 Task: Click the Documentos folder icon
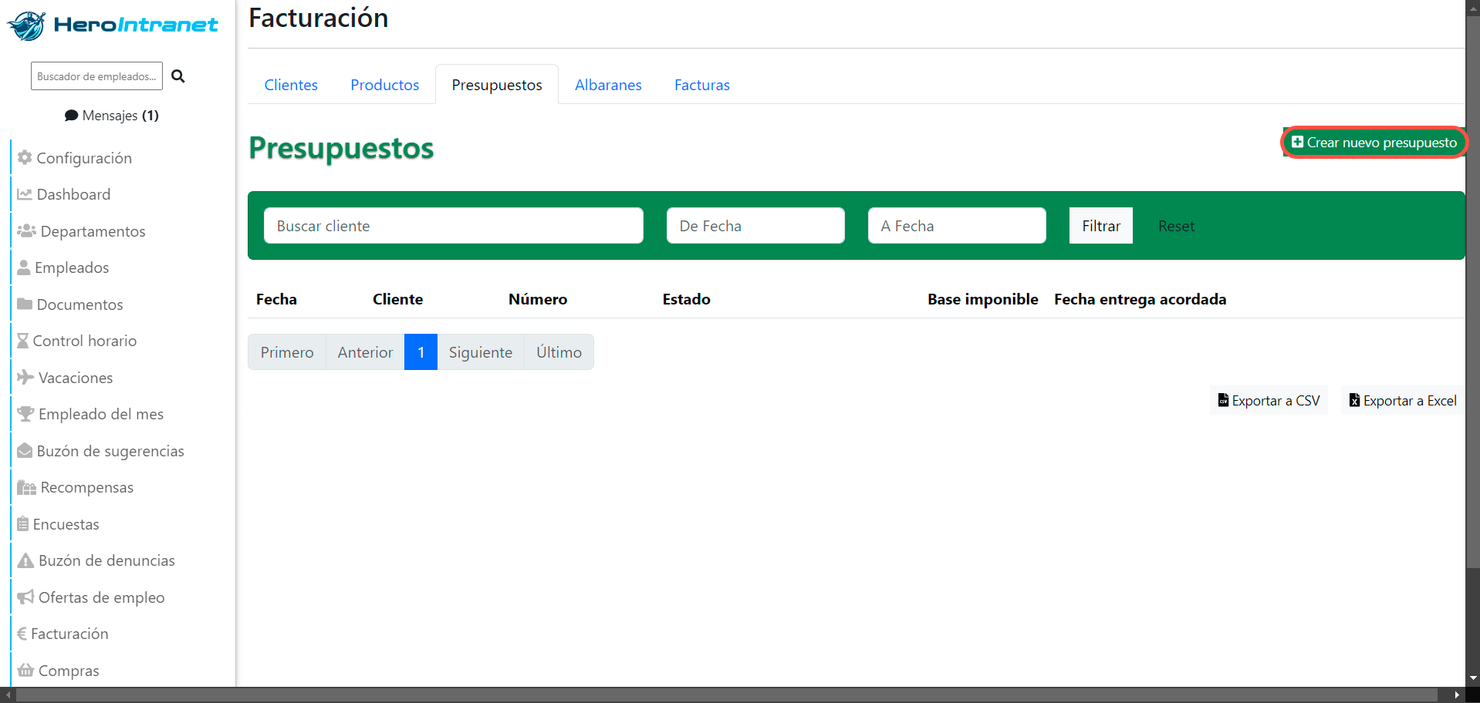click(25, 304)
